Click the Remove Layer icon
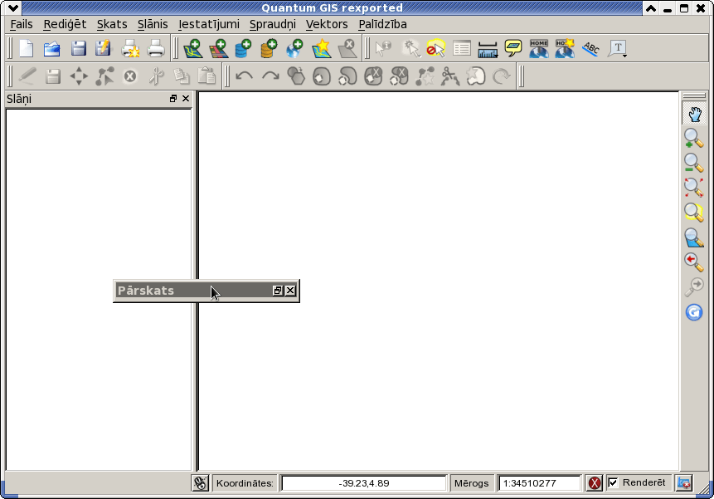The height and width of the screenshot is (499, 714). point(347,48)
